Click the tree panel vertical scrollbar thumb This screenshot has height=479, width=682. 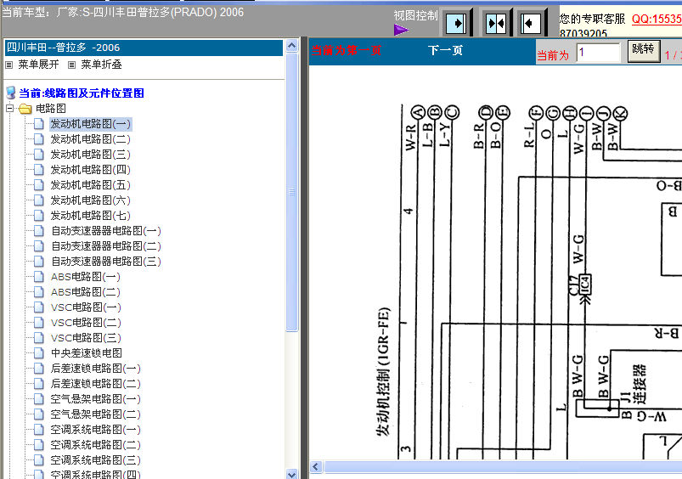[292, 192]
